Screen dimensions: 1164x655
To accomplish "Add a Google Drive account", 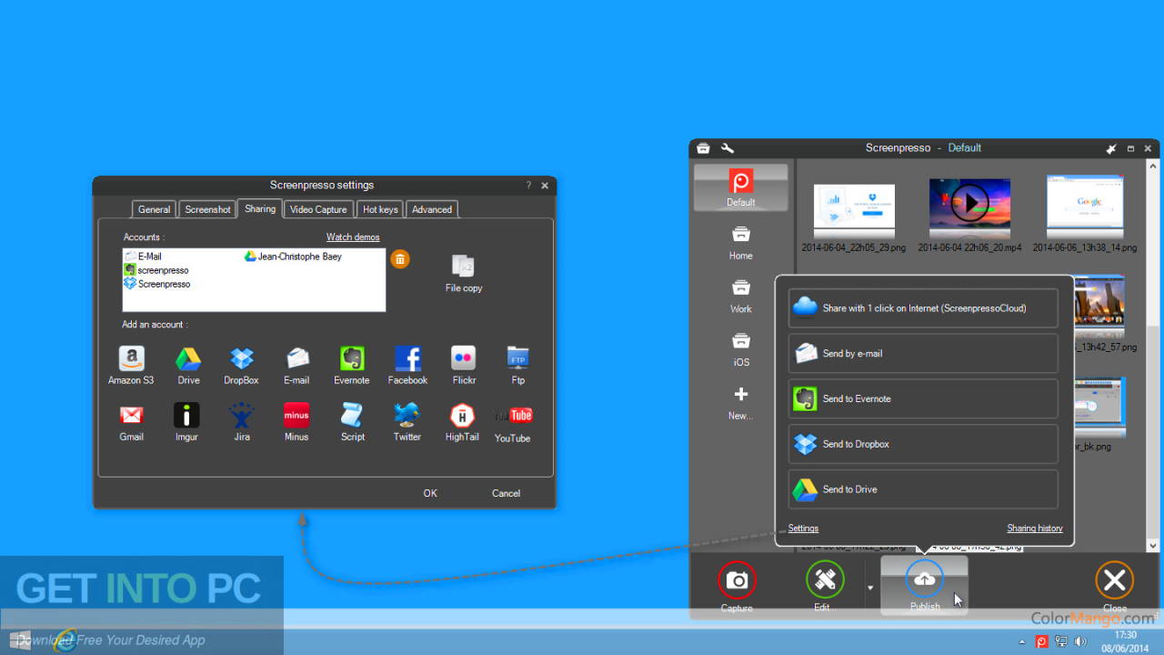I will coord(188,366).
